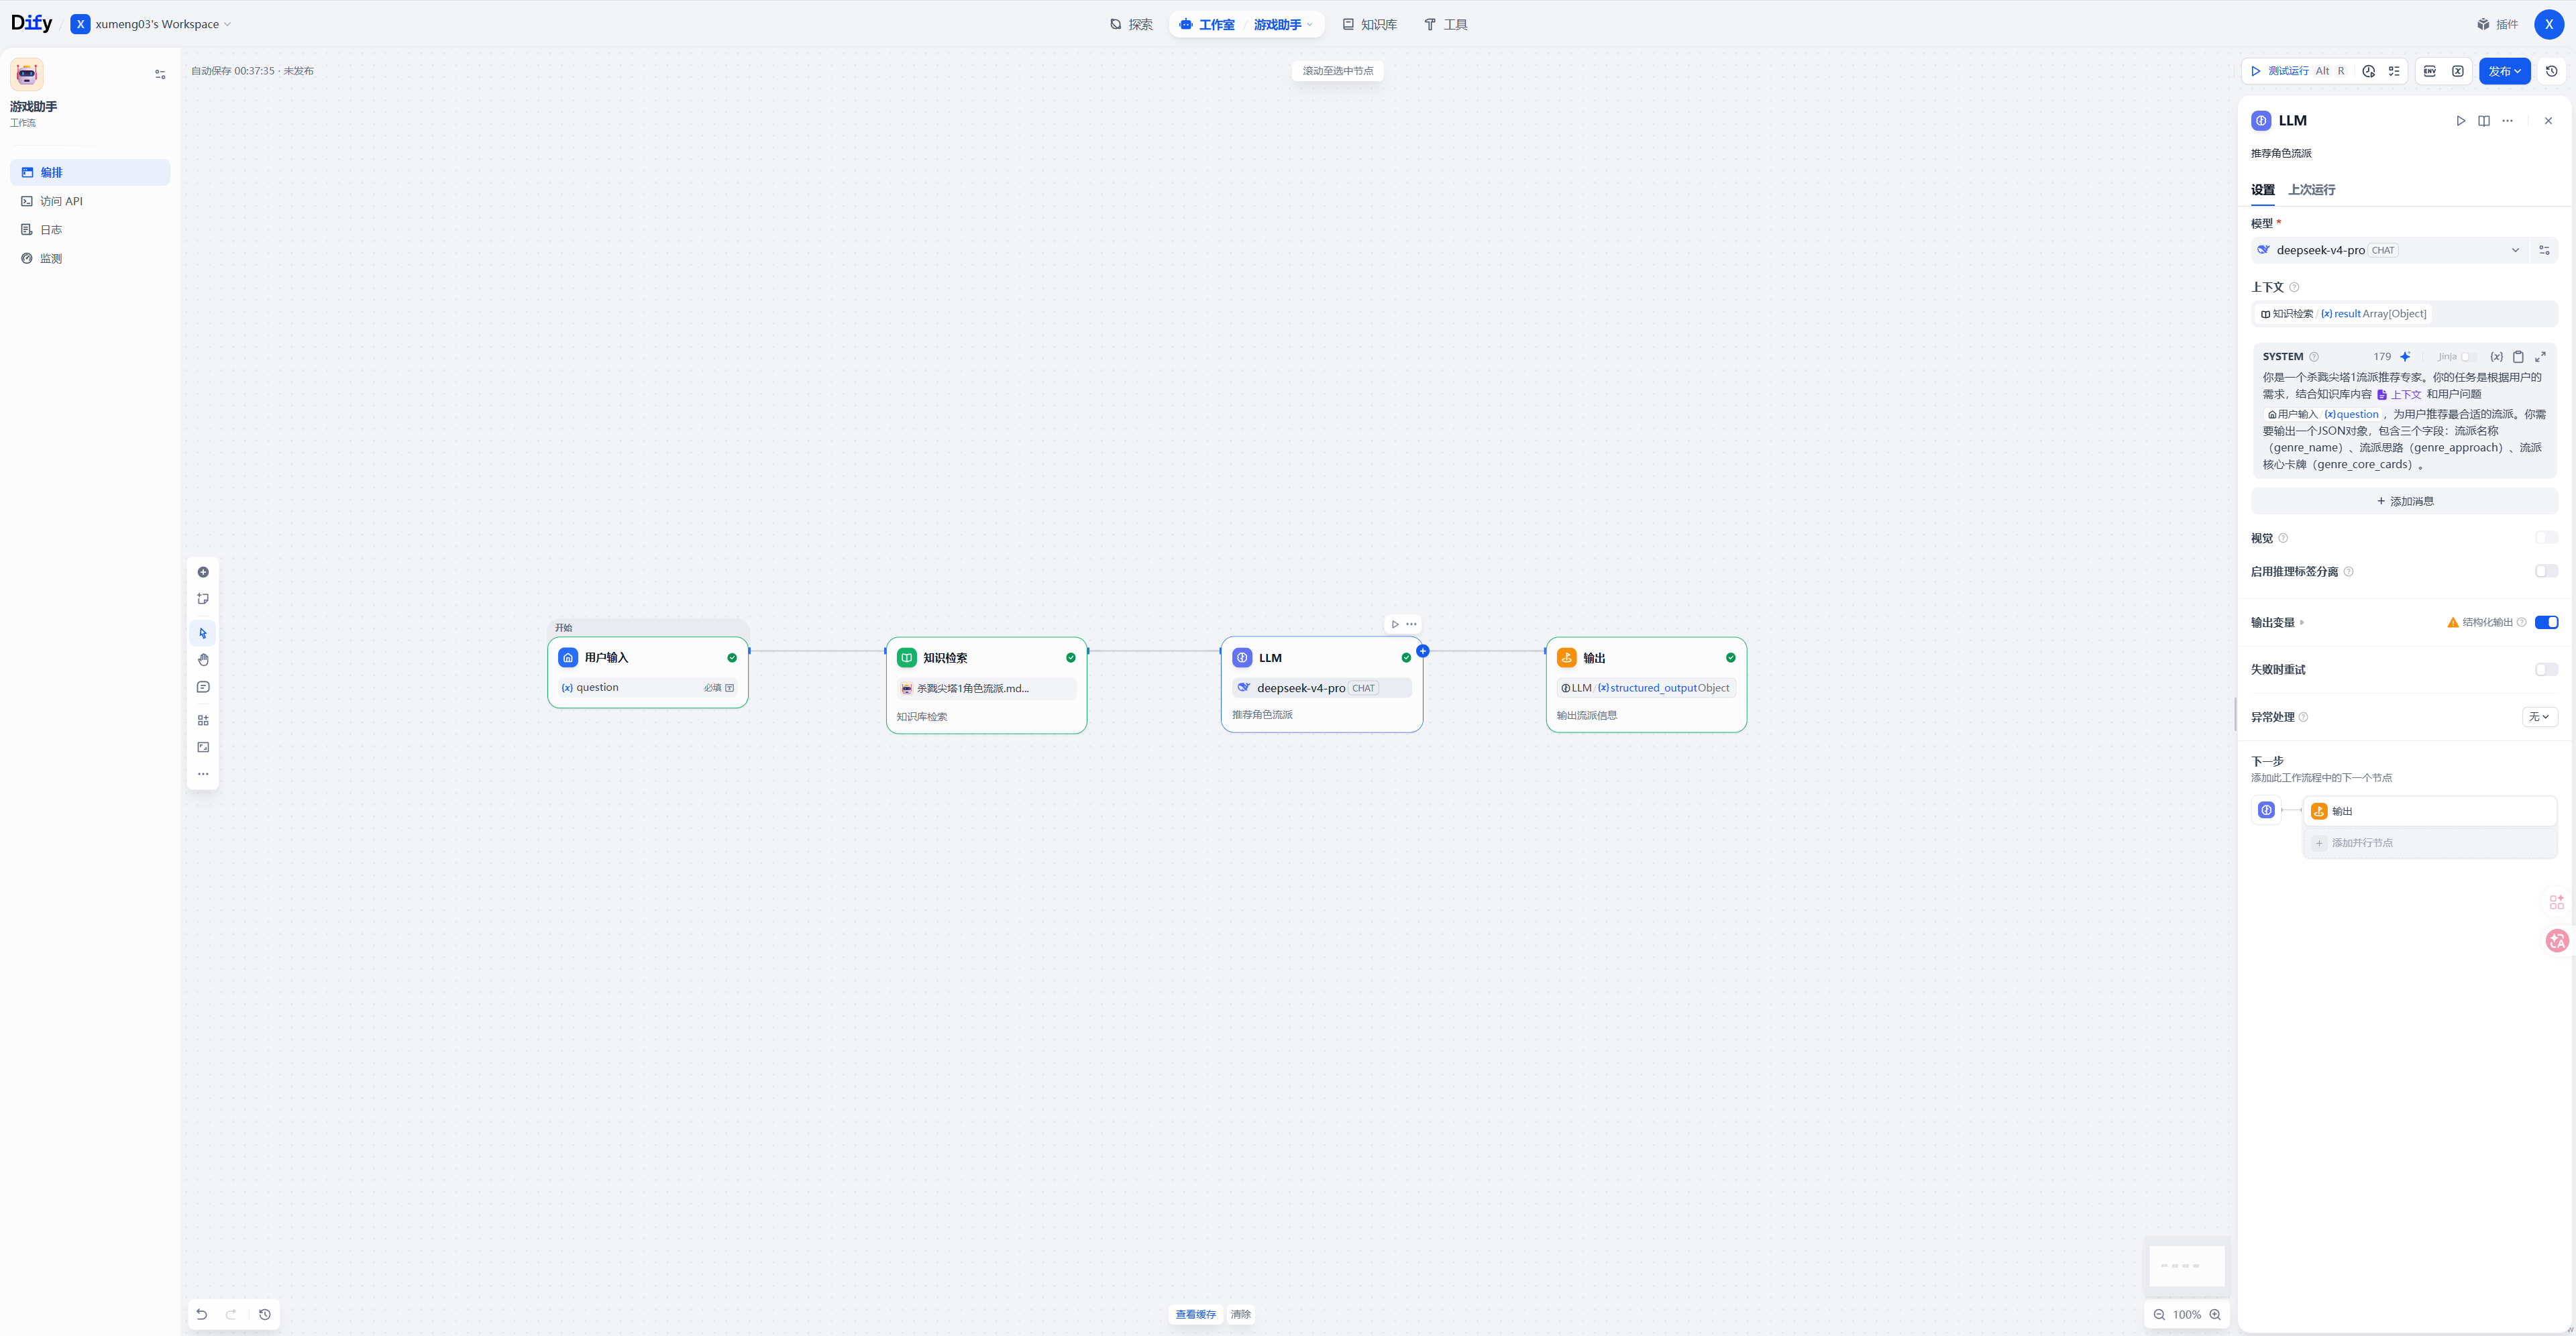This screenshot has height=1336, width=2576.
Task: Click the redo arrow icon
Action: click(x=231, y=1314)
